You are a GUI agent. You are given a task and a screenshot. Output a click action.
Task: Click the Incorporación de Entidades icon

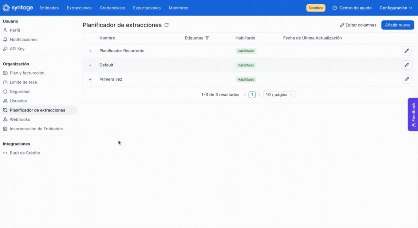(x=5, y=129)
